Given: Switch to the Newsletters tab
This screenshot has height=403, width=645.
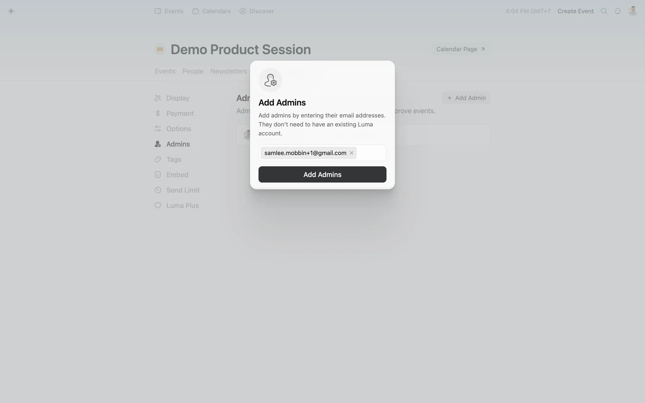Looking at the screenshot, I should click(x=228, y=71).
